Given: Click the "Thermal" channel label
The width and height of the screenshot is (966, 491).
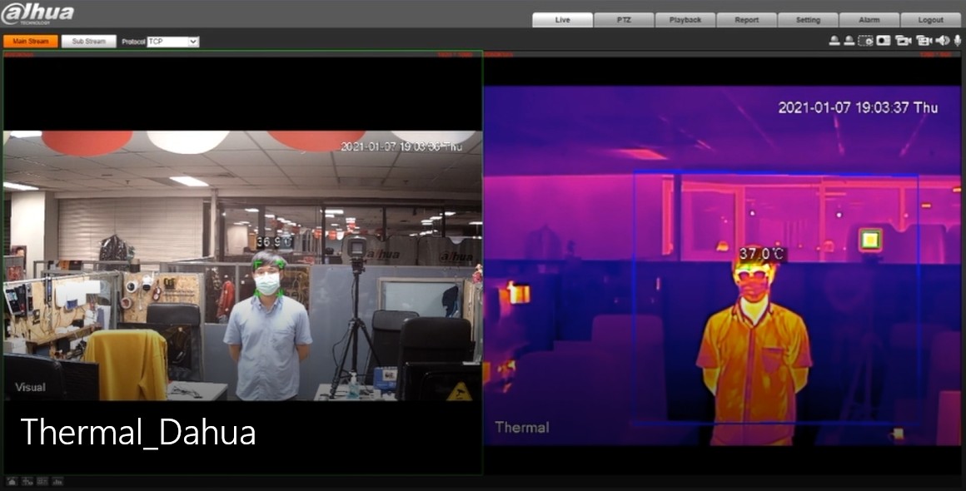Looking at the screenshot, I should [522, 427].
